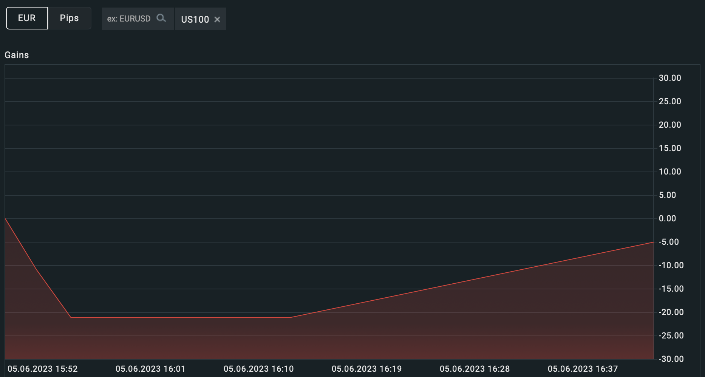Click the 15.00 axis label
The height and width of the screenshot is (377, 705).
(x=670, y=148)
